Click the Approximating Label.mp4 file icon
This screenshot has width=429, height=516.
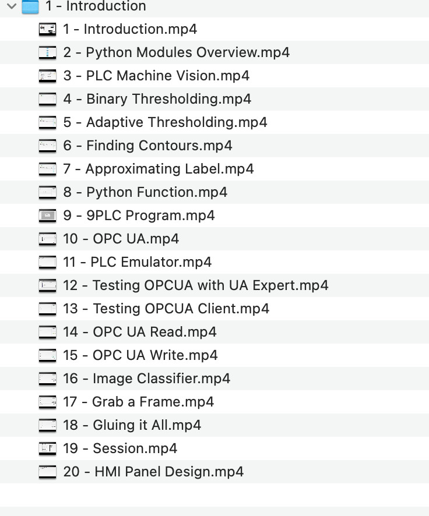point(47,169)
